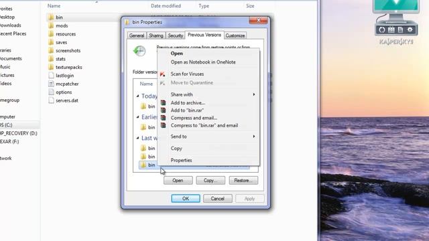
Task: Click the previous versions clock icon
Action: pos(139,51)
